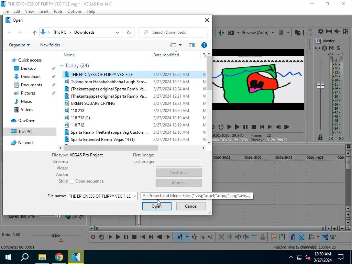Screen dimensions: 352x264
Task: Open the Change your view dropdown arrow
Action: click(180, 45)
